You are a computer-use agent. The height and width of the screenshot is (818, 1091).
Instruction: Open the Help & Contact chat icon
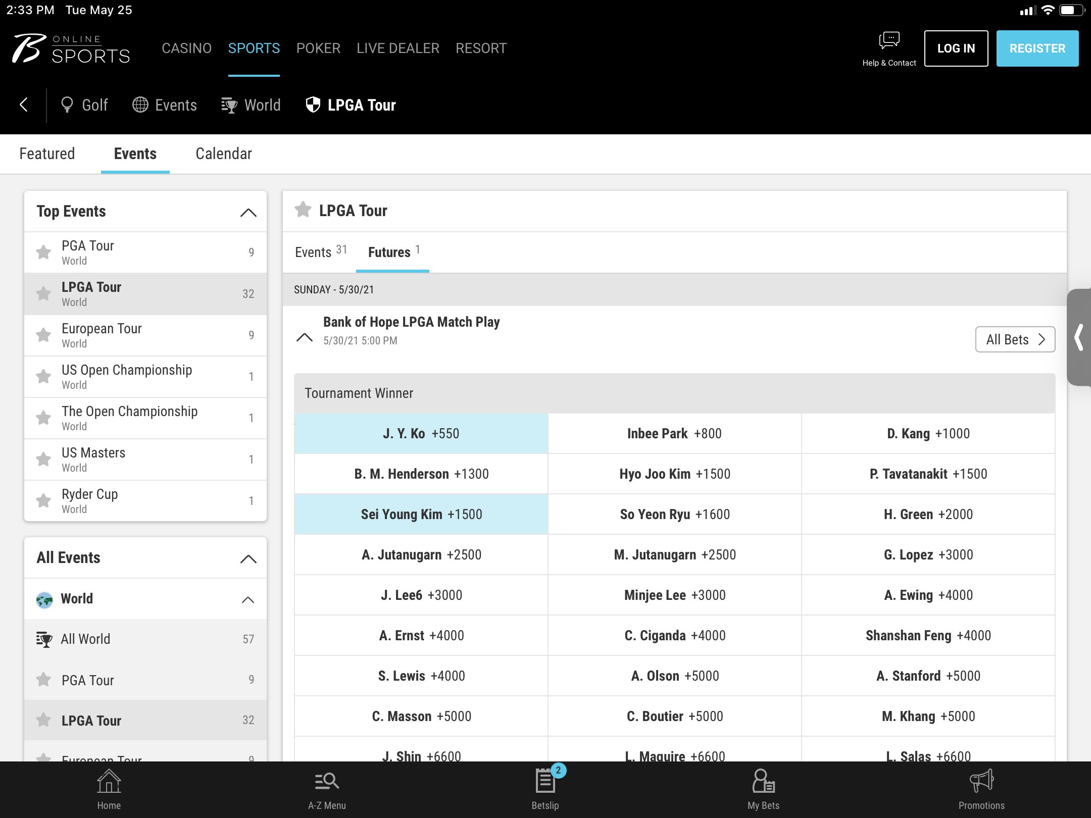889,40
